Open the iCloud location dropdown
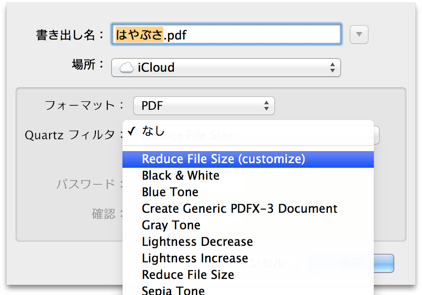The width and height of the screenshot is (422, 295). click(x=226, y=68)
